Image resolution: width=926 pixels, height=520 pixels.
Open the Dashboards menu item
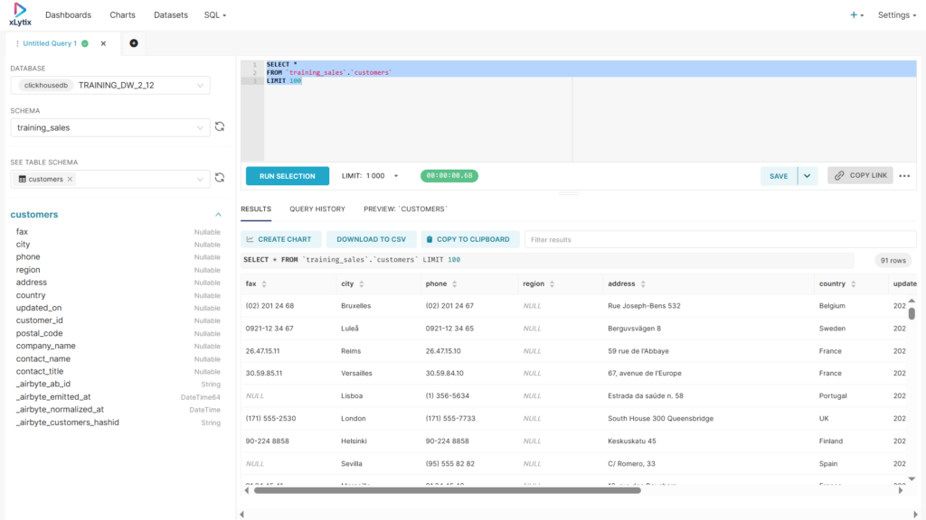tap(68, 15)
